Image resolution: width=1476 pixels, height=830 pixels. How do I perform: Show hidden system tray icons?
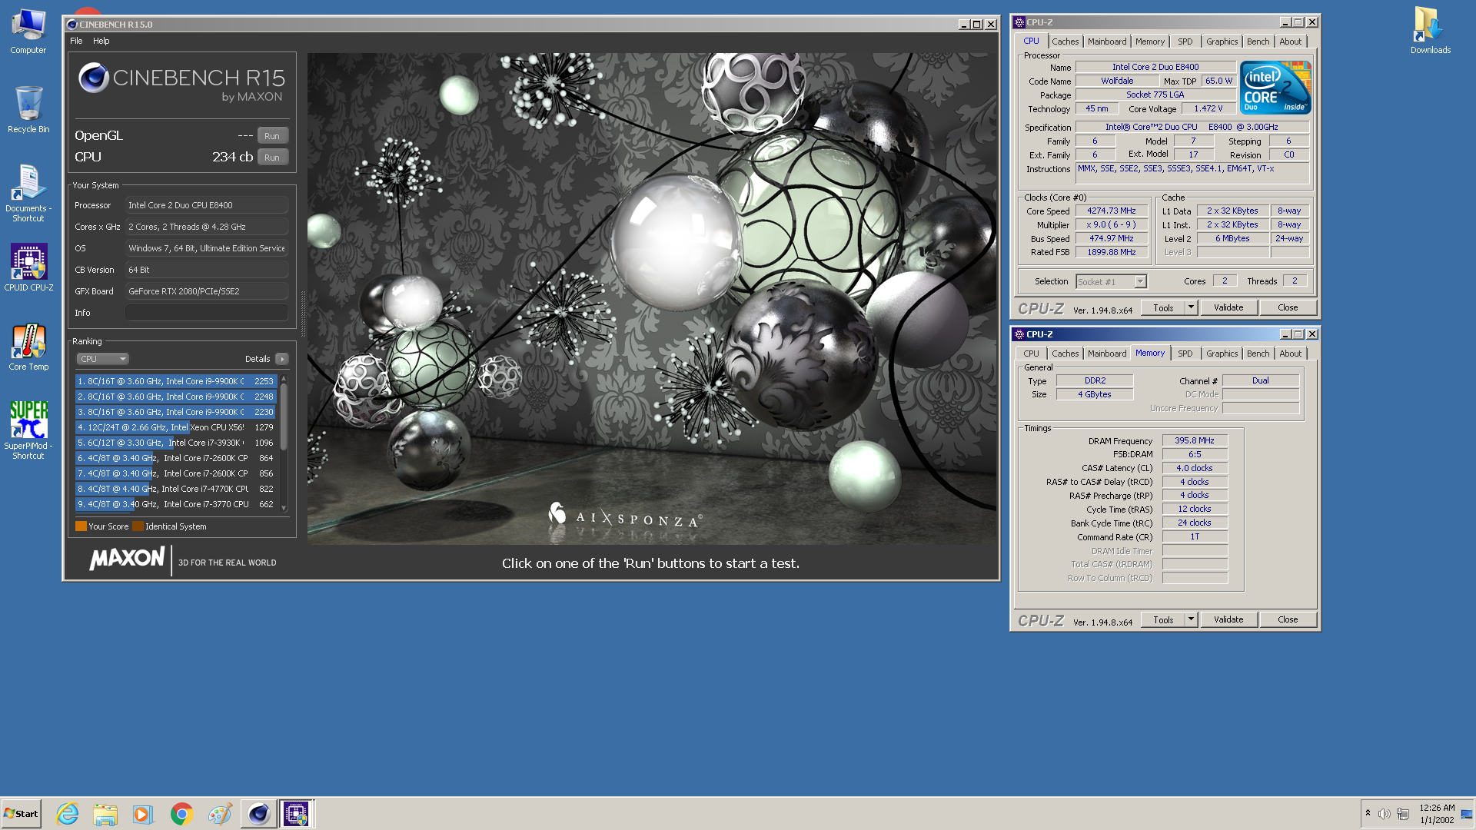click(x=1368, y=813)
